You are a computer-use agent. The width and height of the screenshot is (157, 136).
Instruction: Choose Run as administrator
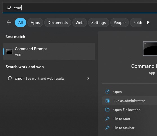tap(129, 101)
